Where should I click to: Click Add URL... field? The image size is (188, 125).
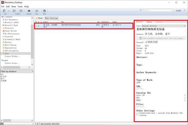tap(141, 89)
